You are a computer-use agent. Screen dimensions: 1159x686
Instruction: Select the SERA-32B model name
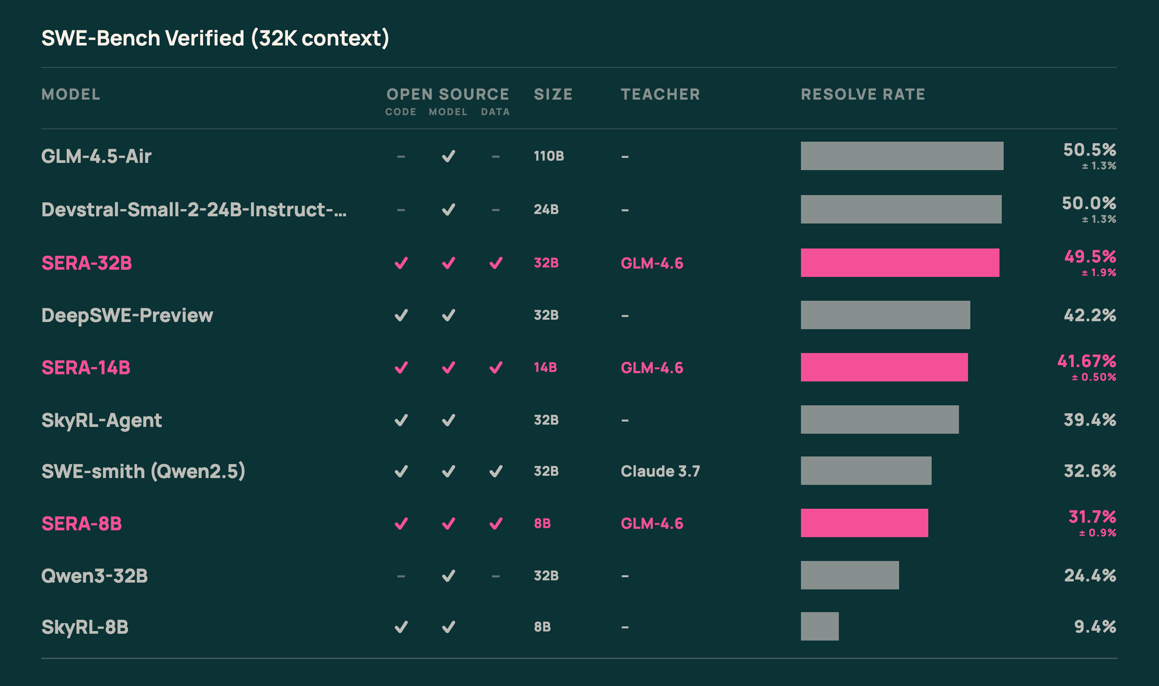click(x=86, y=263)
